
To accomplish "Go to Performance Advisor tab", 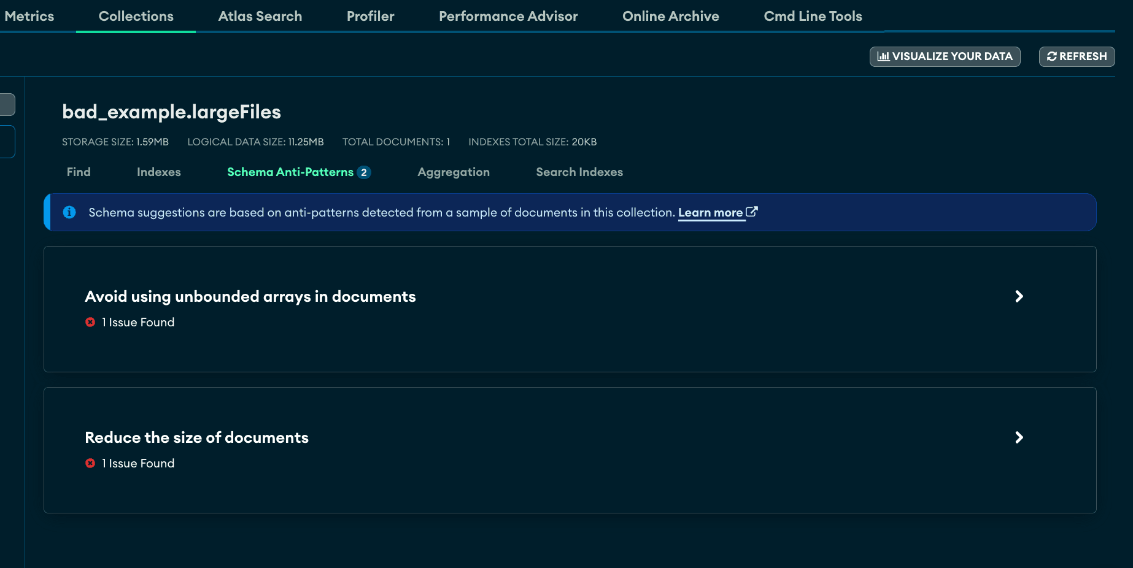I will pos(508,16).
